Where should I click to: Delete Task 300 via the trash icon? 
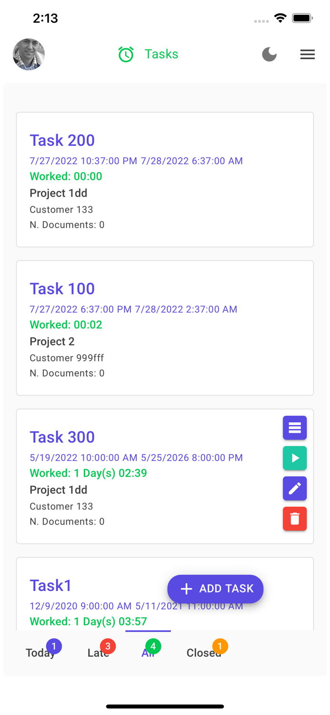(x=294, y=519)
